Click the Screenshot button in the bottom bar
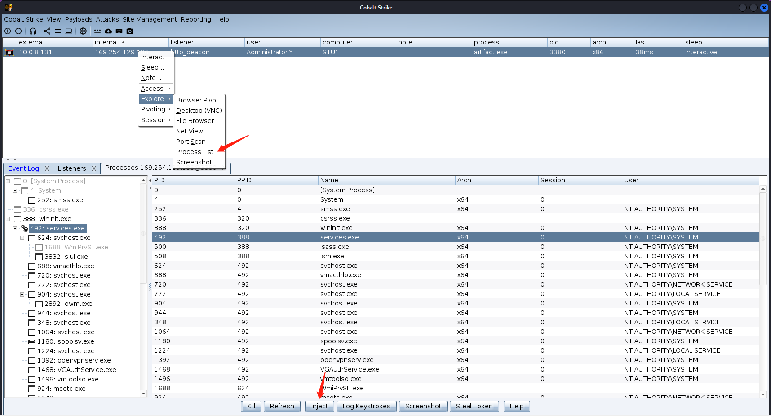This screenshot has height=416, width=771. click(x=423, y=406)
